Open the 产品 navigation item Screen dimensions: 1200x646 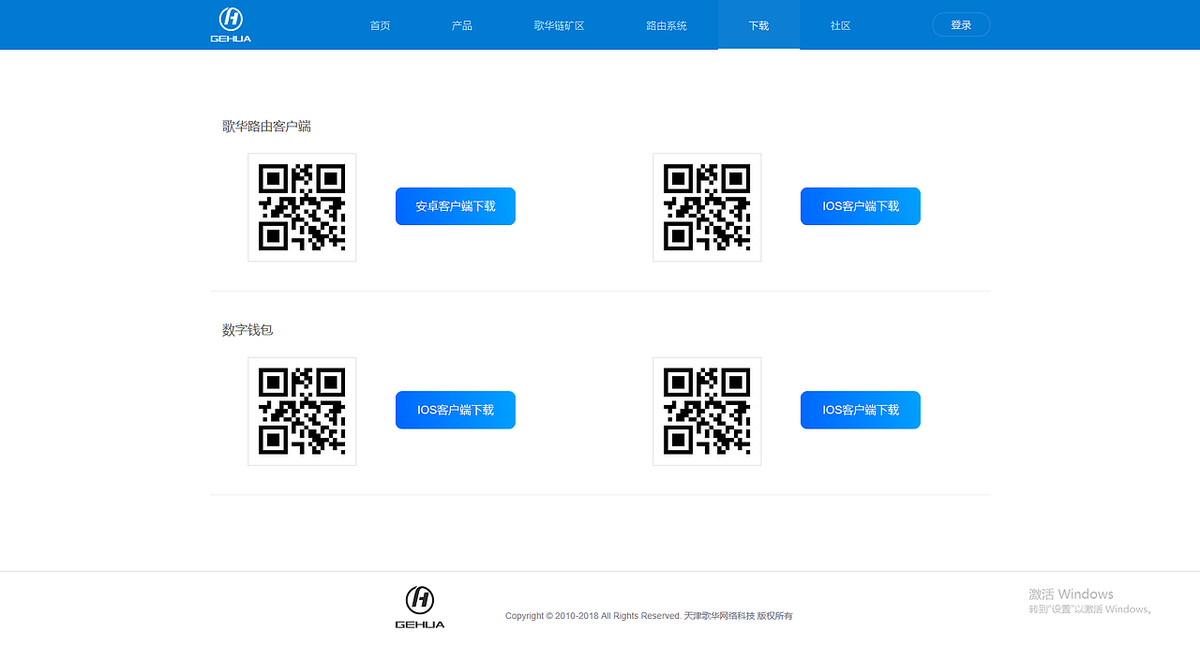pyautogui.click(x=461, y=25)
